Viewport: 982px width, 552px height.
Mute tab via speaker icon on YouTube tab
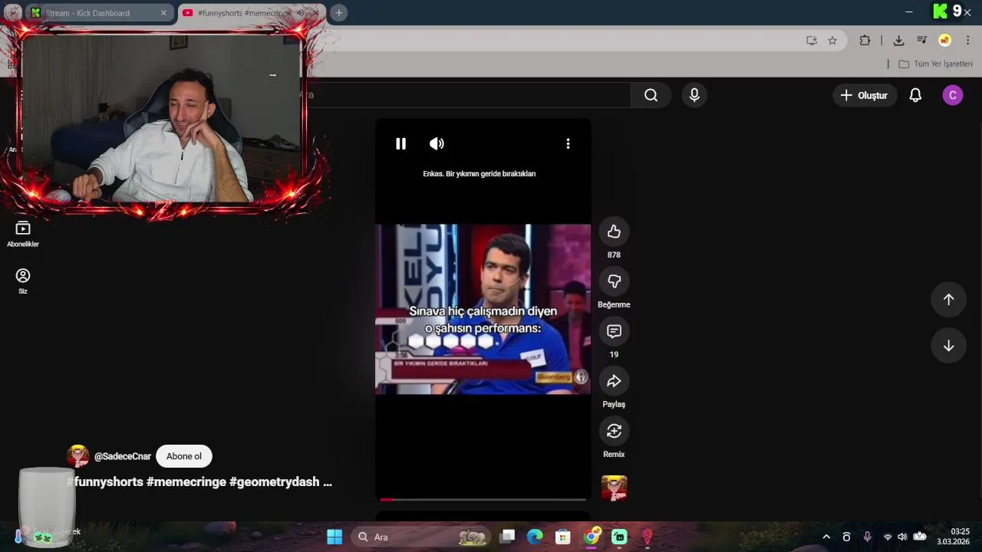[300, 13]
